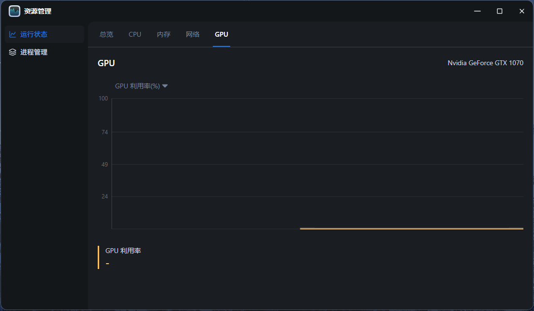534x311 pixels.
Task: Click the arrow next to GPU 利用率(%)
Action: pos(165,86)
